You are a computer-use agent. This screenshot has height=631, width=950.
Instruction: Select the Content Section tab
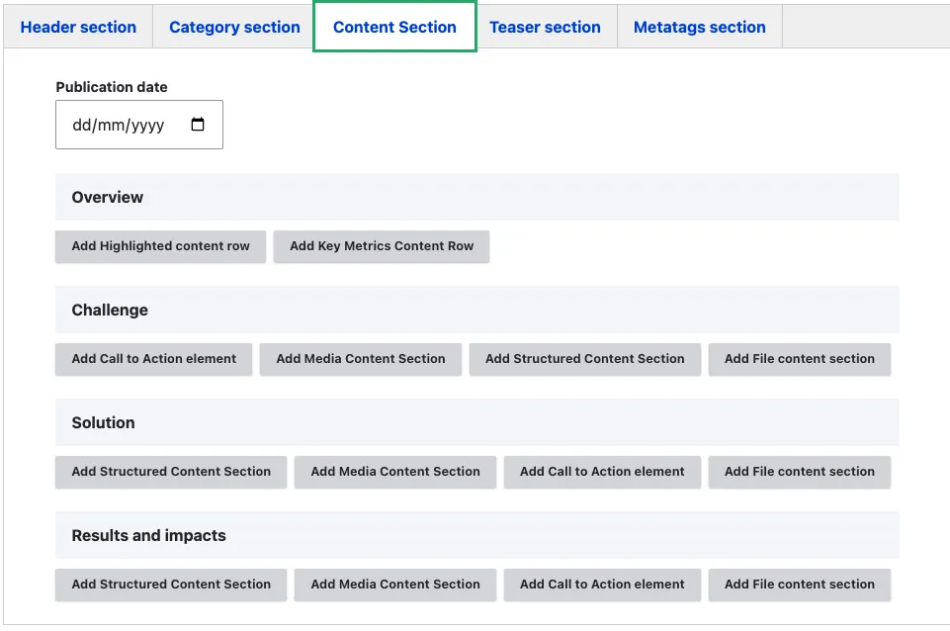395,27
